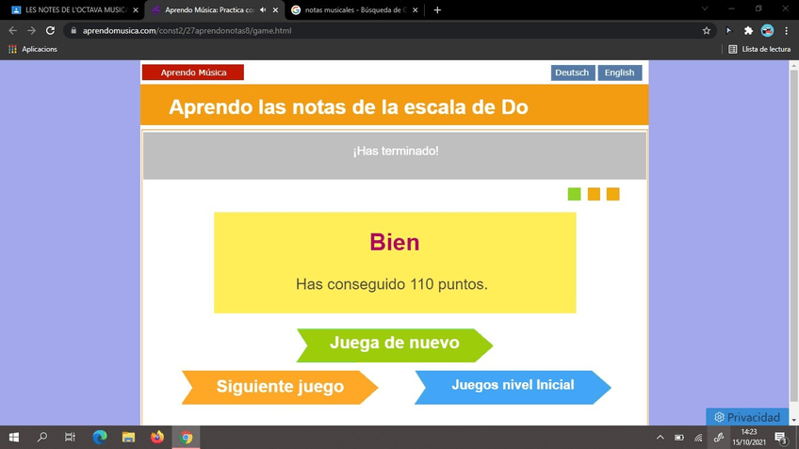Mute the Aprendo Música tab audio icon
This screenshot has height=449, width=799.
tap(263, 9)
